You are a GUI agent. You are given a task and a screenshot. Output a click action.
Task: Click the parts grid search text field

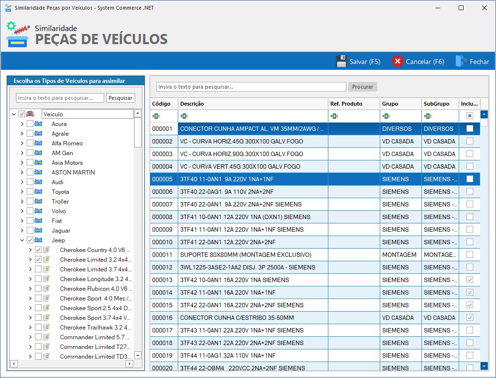[251, 87]
